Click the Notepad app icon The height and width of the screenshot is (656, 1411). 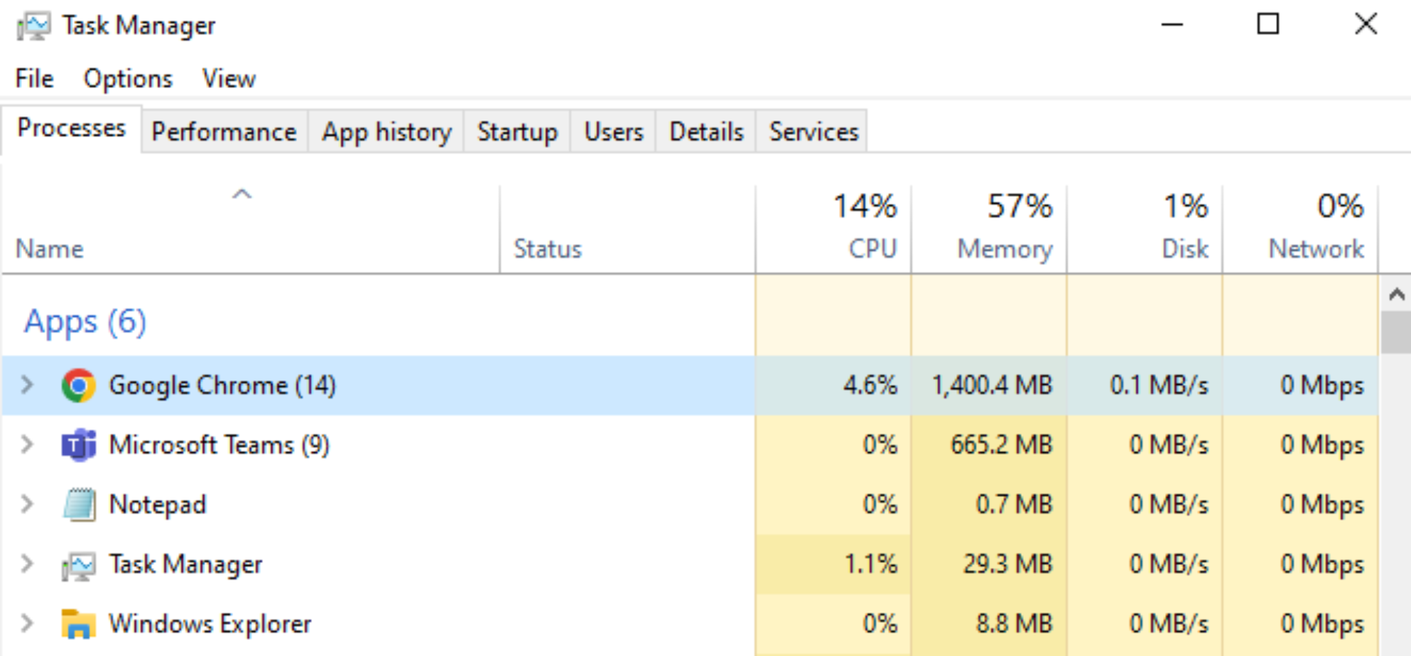[80, 505]
